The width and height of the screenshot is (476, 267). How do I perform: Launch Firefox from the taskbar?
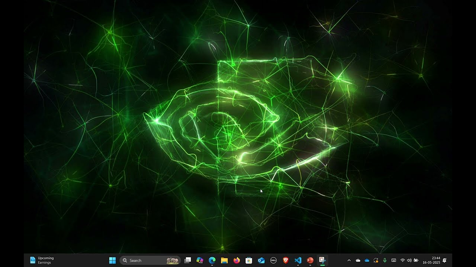(x=237, y=260)
